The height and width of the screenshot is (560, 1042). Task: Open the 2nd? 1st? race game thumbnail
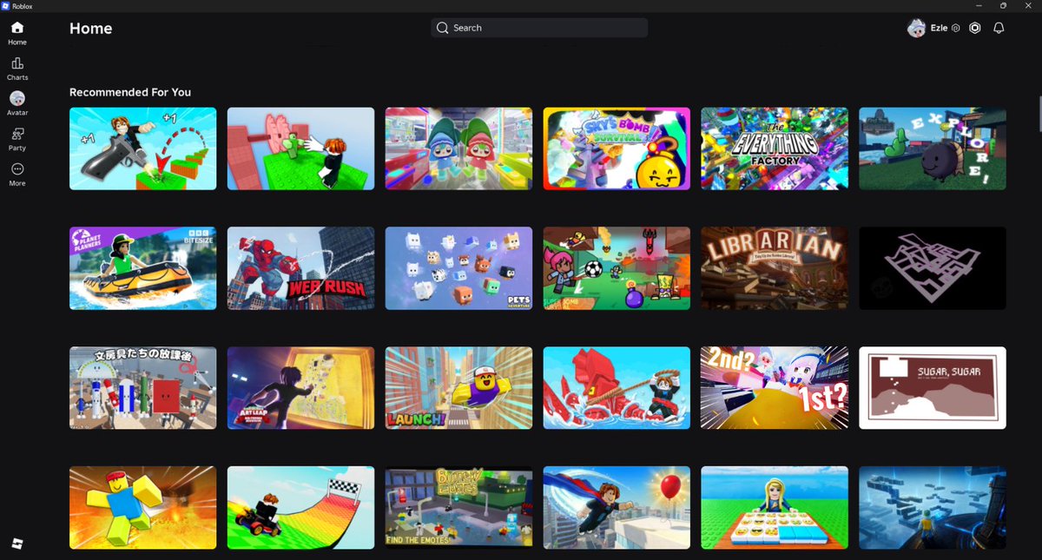click(775, 388)
